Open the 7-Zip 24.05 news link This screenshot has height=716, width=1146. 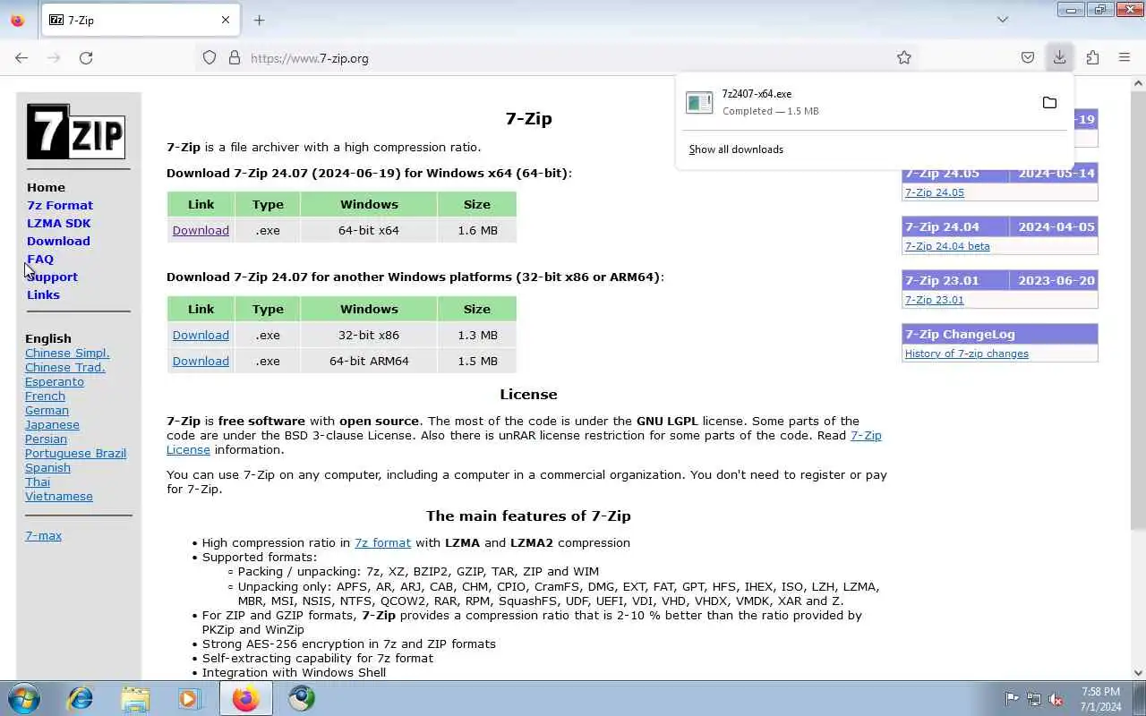[x=934, y=192]
